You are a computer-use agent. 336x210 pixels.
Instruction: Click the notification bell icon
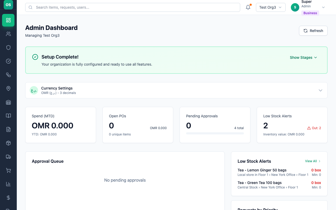248,7
